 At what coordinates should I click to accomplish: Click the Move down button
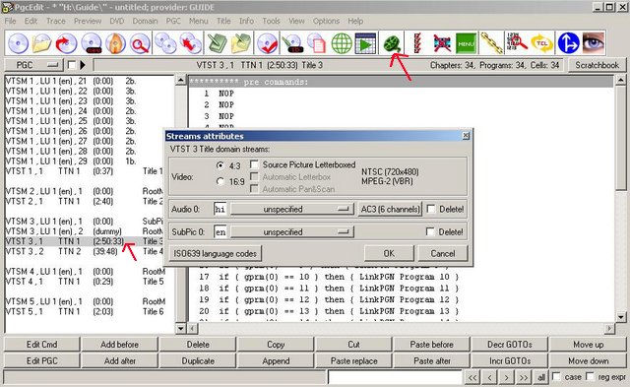(589, 360)
